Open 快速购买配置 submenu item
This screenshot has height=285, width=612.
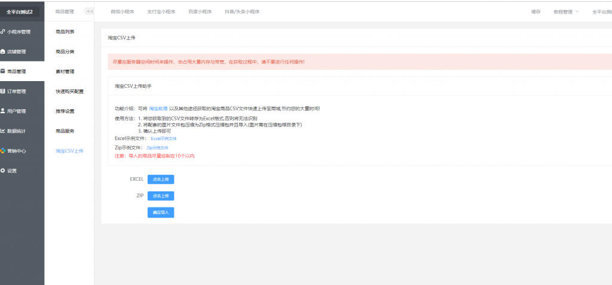coord(69,91)
